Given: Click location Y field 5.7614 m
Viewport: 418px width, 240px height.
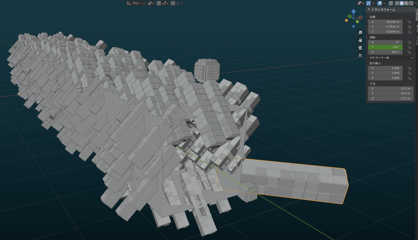Looking at the screenshot, I should pos(385,26).
